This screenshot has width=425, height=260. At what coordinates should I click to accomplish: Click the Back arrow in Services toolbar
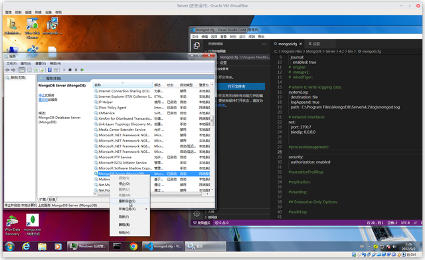7,70
